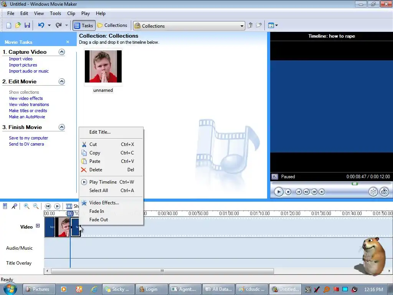This screenshot has width=393, height=295.
Task: Collapse the Edit Movie section
Action: click(x=62, y=81)
